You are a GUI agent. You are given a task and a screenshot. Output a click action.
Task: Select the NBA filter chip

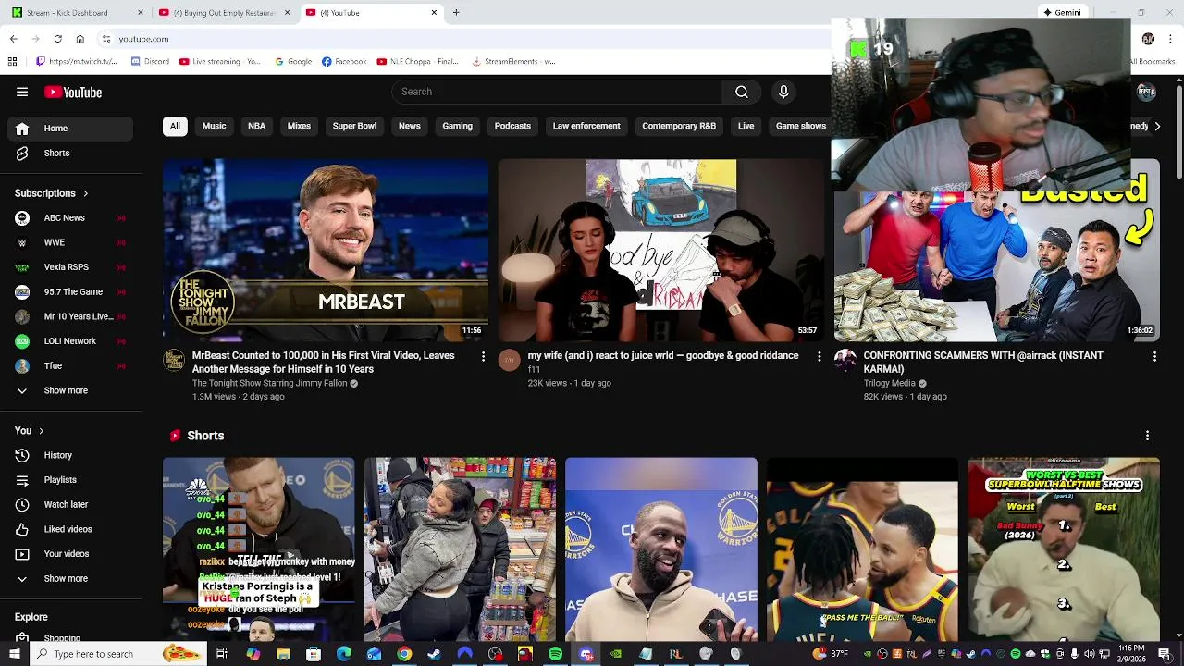tap(256, 126)
